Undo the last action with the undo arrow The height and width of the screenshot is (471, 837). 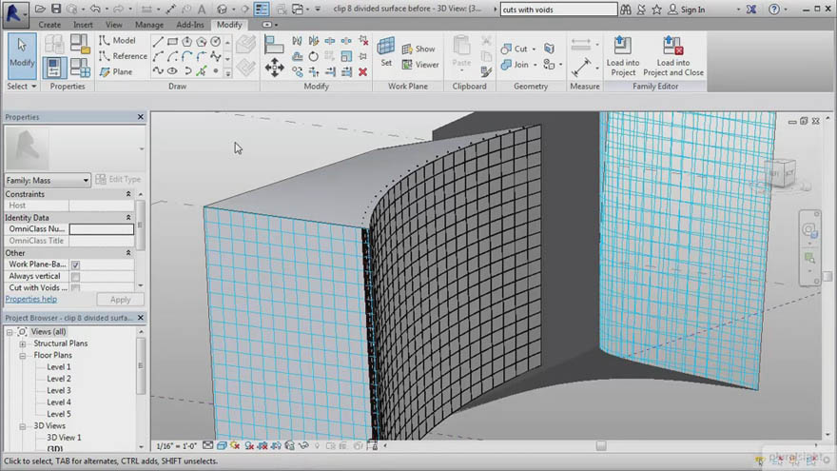coord(95,10)
